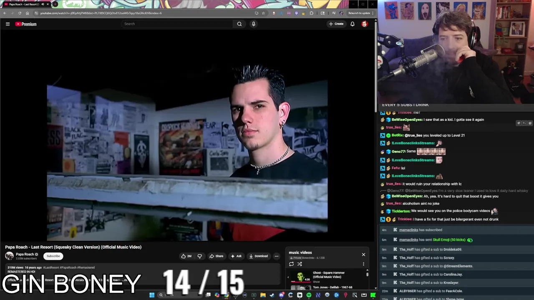Download the video with Download button
The width and height of the screenshot is (534, 300).
(259, 256)
